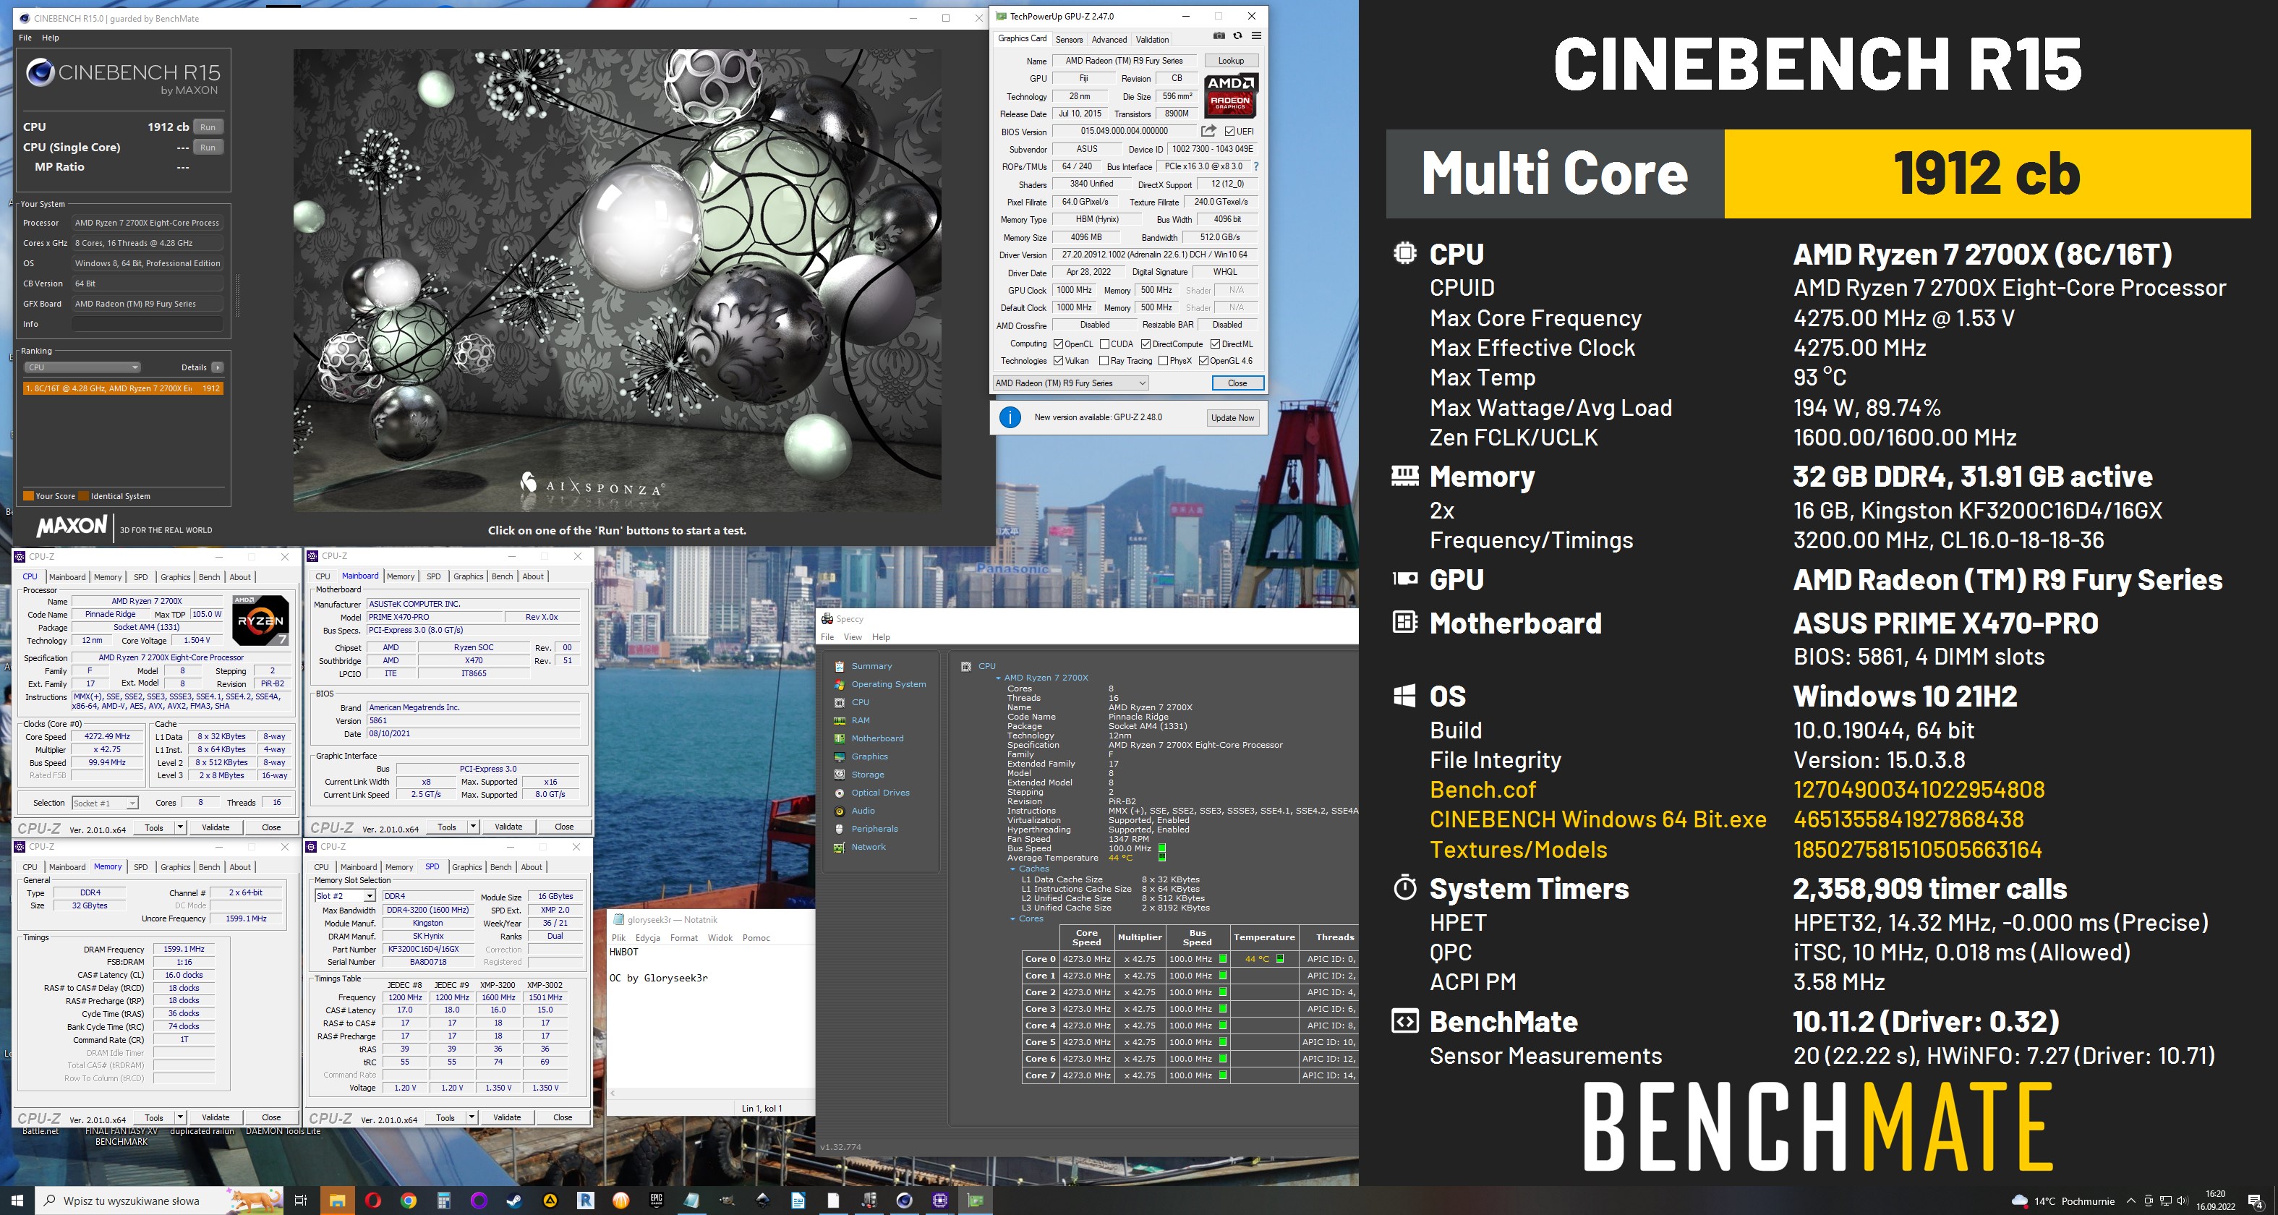
Task: Click Validate in CPU-Z SPD window
Action: click(507, 1117)
